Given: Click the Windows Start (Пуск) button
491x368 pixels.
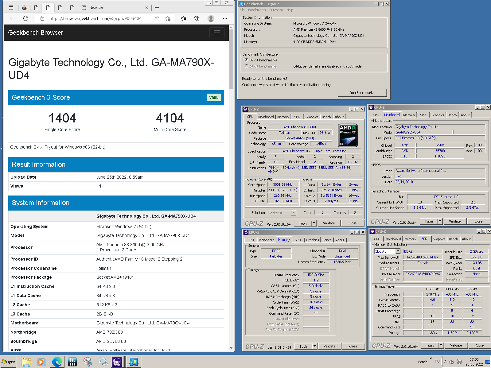Looking at the screenshot, I should 8,362.
